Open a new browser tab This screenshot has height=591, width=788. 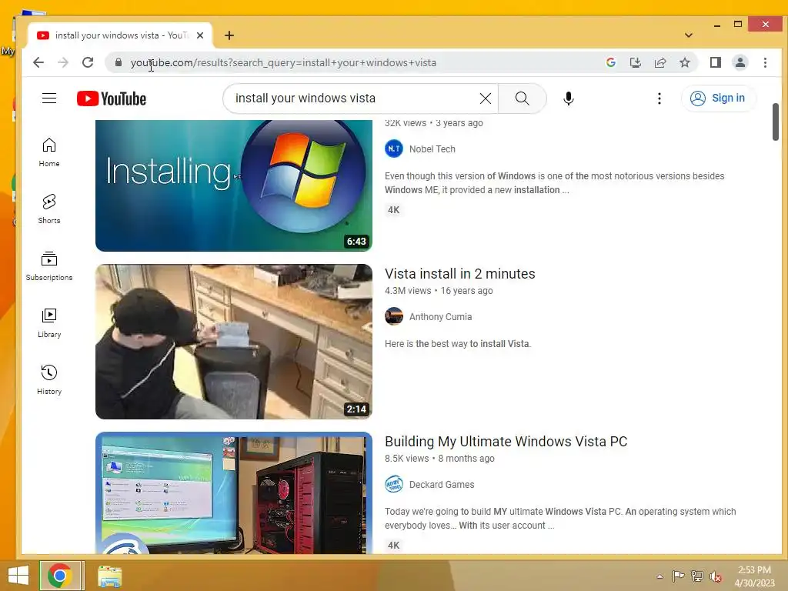(229, 35)
